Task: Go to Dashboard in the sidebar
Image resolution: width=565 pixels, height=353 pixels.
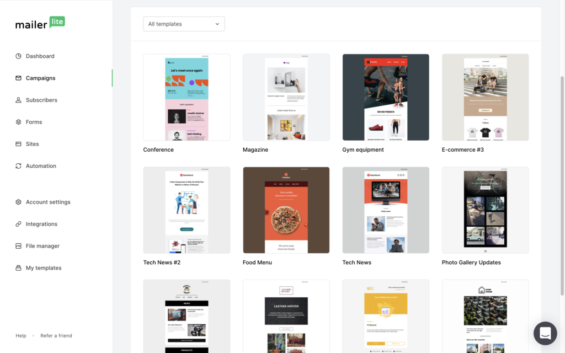Action: 40,56
